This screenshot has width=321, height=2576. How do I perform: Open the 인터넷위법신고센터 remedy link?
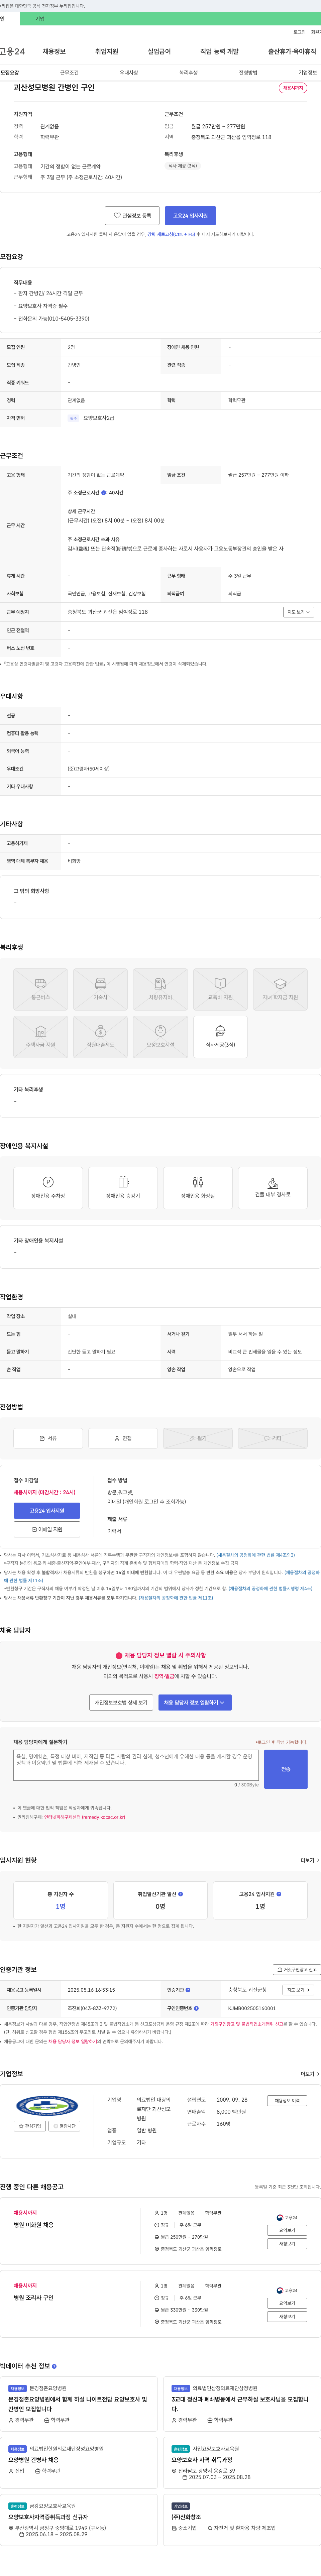[85, 1817]
